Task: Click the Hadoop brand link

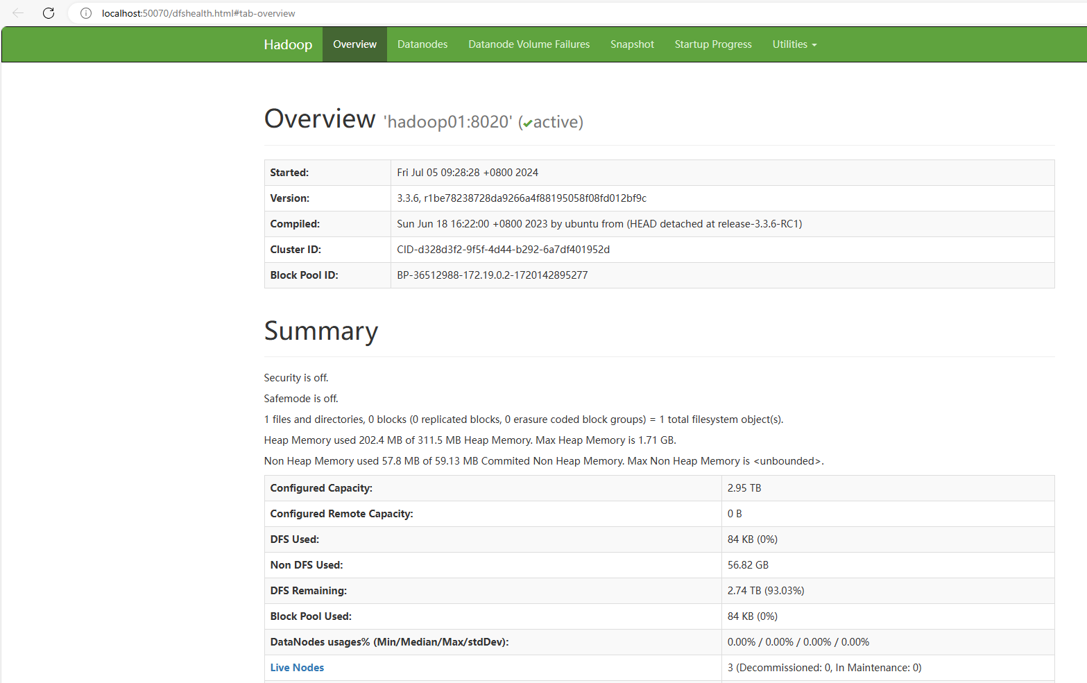Action: coord(288,44)
